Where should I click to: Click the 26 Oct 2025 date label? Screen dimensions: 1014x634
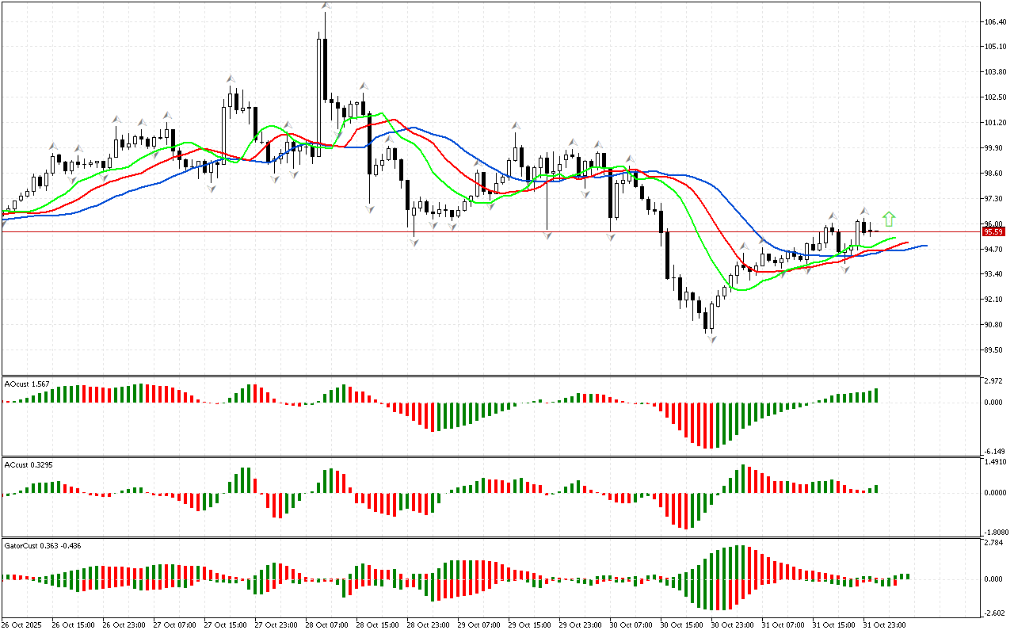point(21,624)
